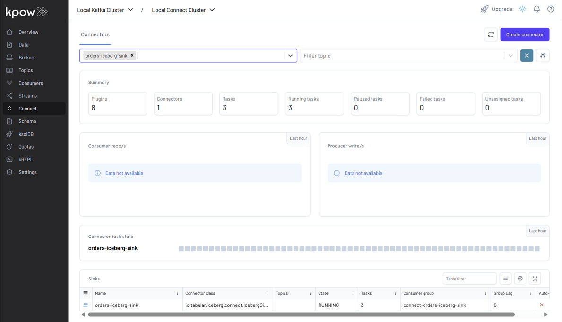Screen dimensions: 562x322
Task: Open Settings in the sidebar
Action: (x=27, y=172)
